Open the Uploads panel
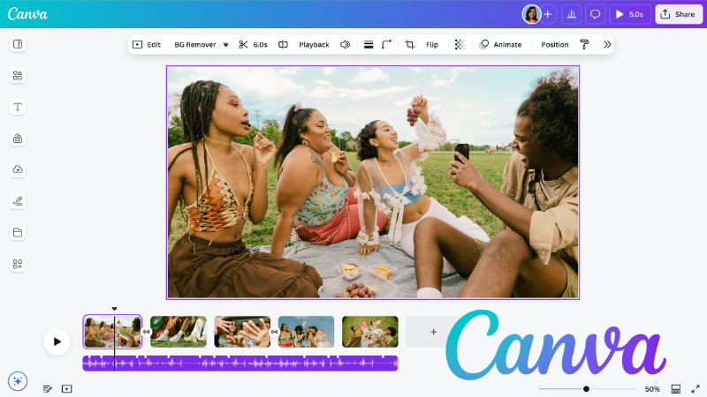This screenshot has height=397, width=707. (18, 169)
